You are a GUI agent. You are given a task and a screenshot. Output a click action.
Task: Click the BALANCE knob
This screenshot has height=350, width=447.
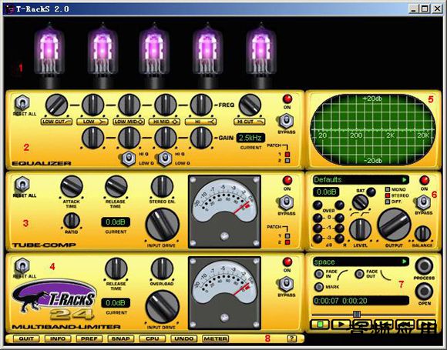tap(423, 234)
